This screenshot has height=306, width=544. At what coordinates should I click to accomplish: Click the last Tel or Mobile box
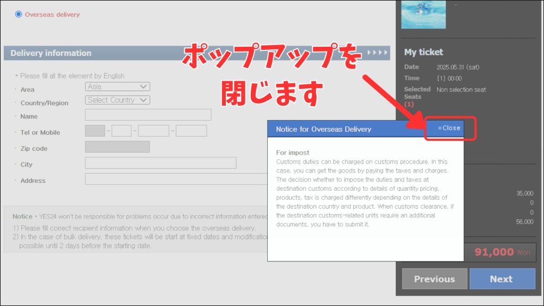pos(191,131)
